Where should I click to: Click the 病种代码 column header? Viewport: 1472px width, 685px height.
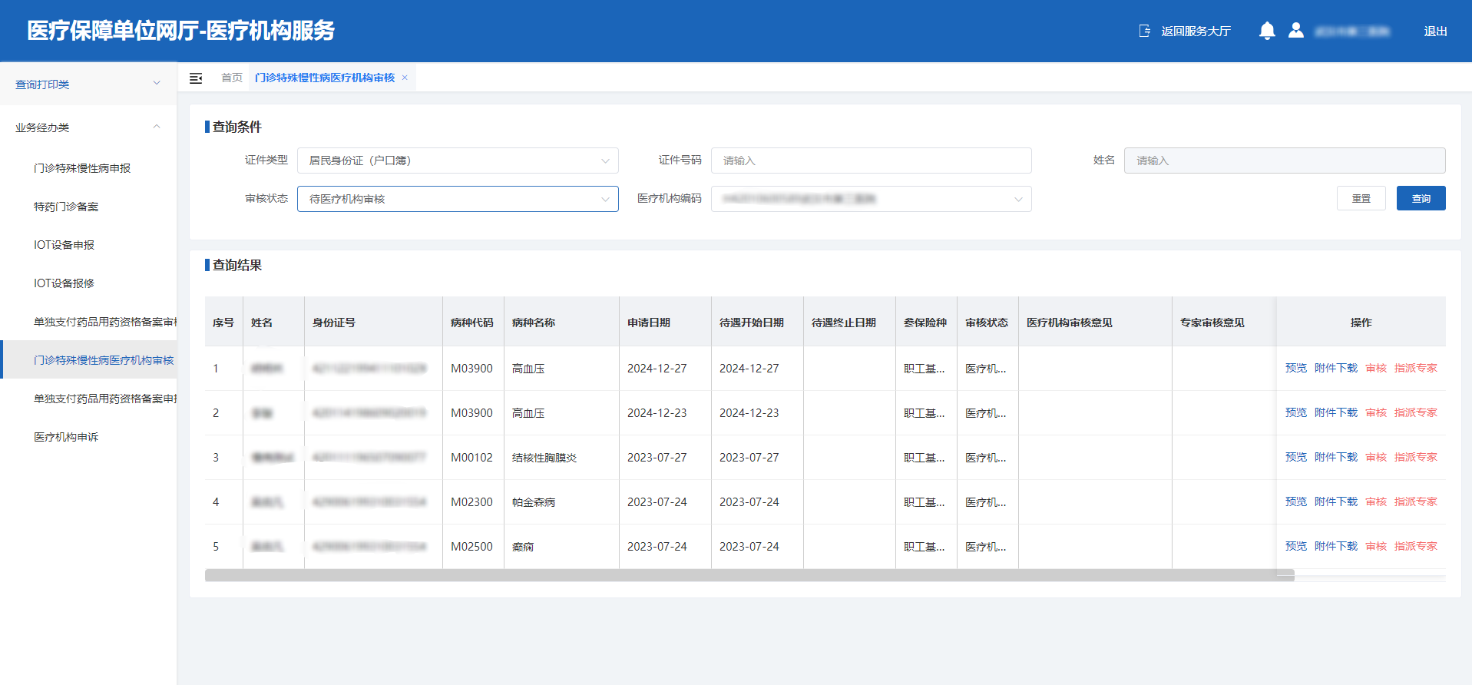472,323
